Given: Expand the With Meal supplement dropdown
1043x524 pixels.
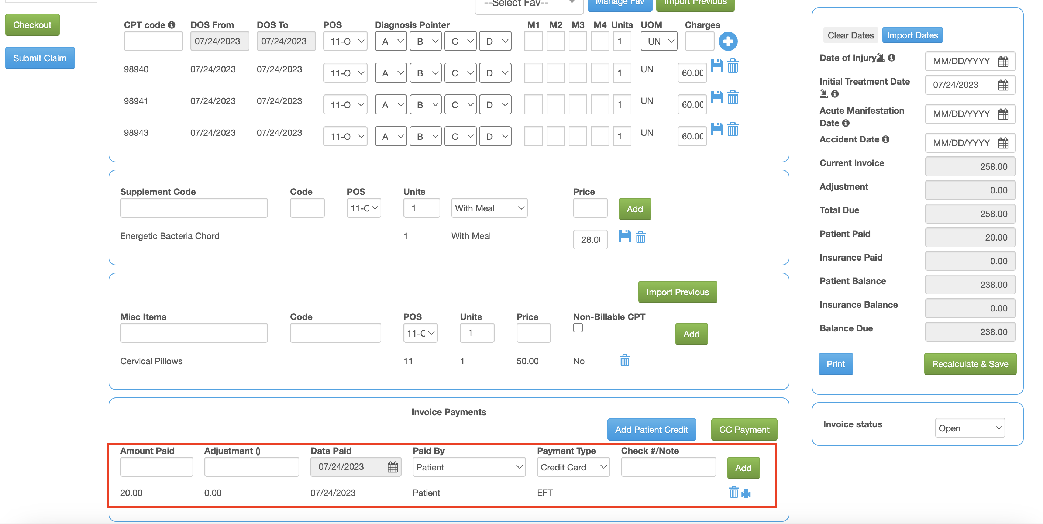Looking at the screenshot, I should point(489,208).
